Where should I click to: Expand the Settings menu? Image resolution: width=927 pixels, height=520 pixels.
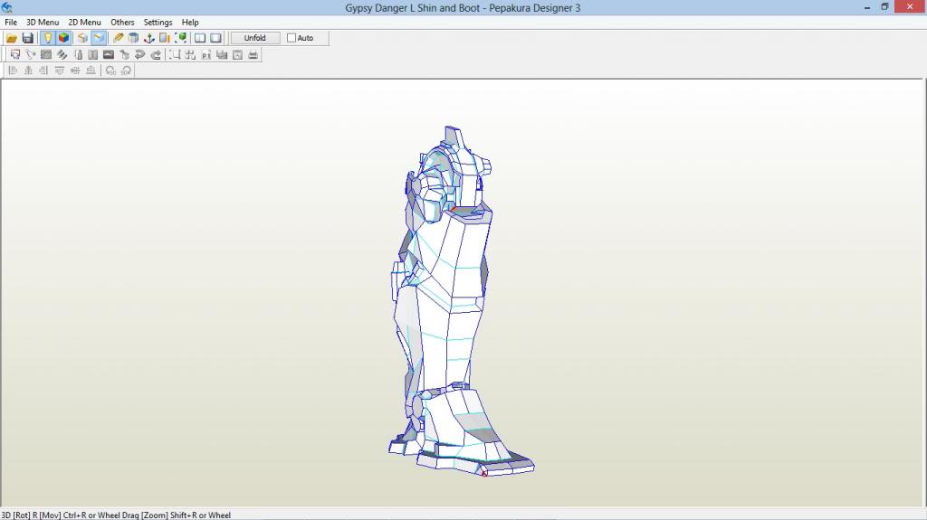click(x=158, y=23)
